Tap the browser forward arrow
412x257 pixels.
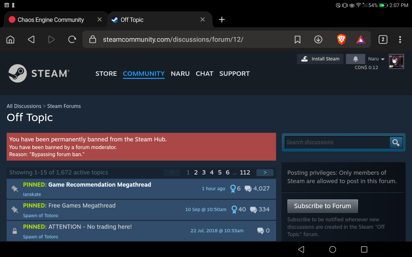click(51, 40)
